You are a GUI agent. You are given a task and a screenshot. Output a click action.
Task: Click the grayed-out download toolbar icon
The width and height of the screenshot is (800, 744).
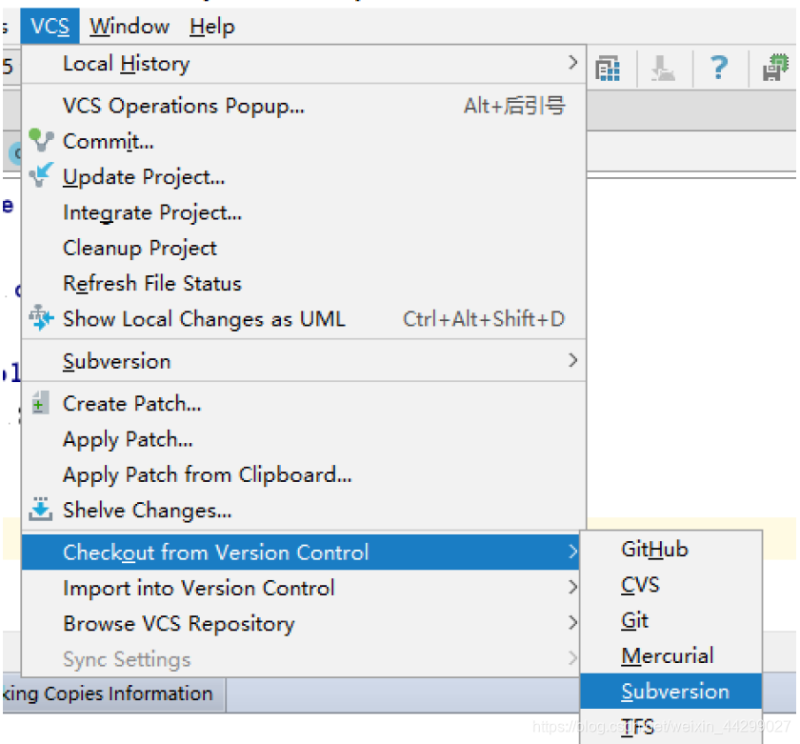tap(663, 68)
